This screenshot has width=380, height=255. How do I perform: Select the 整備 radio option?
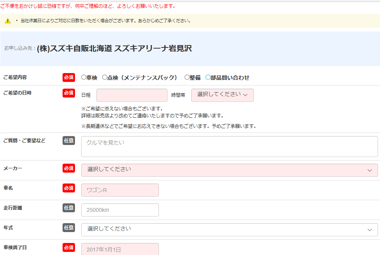187,77
